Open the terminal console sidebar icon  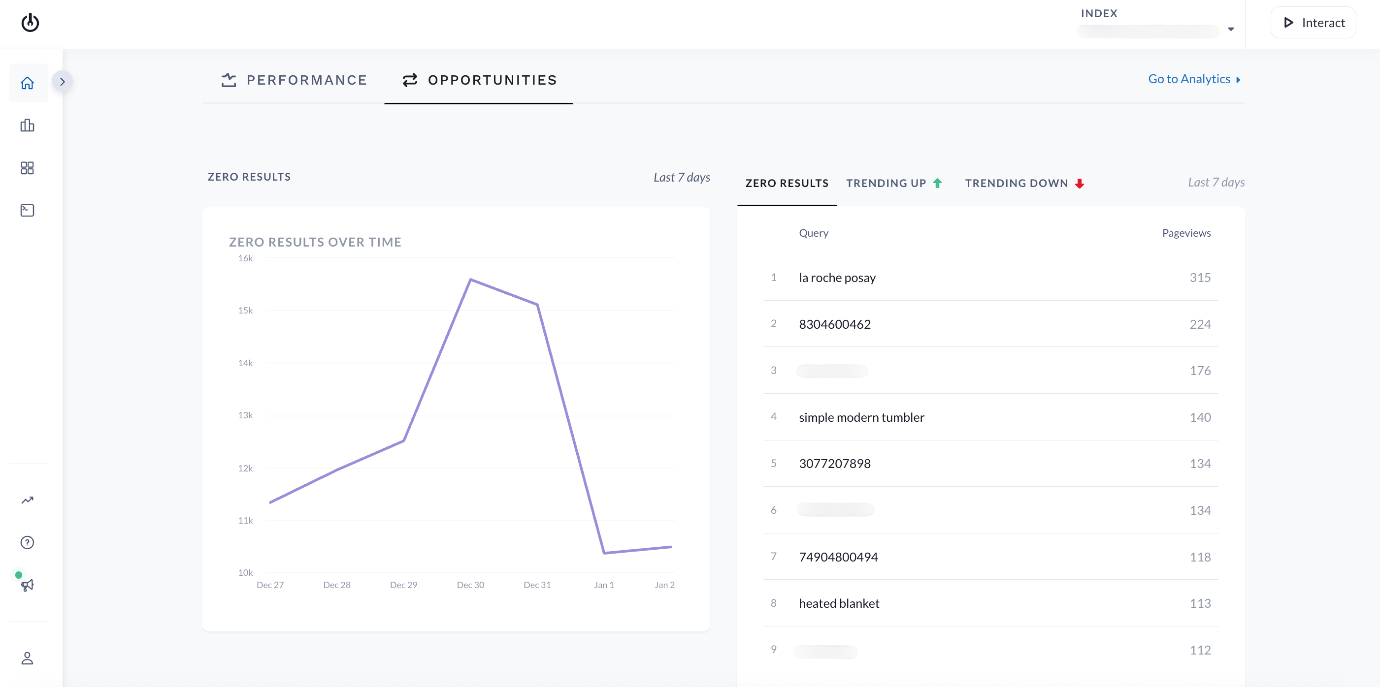pyautogui.click(x=27, y=211)
